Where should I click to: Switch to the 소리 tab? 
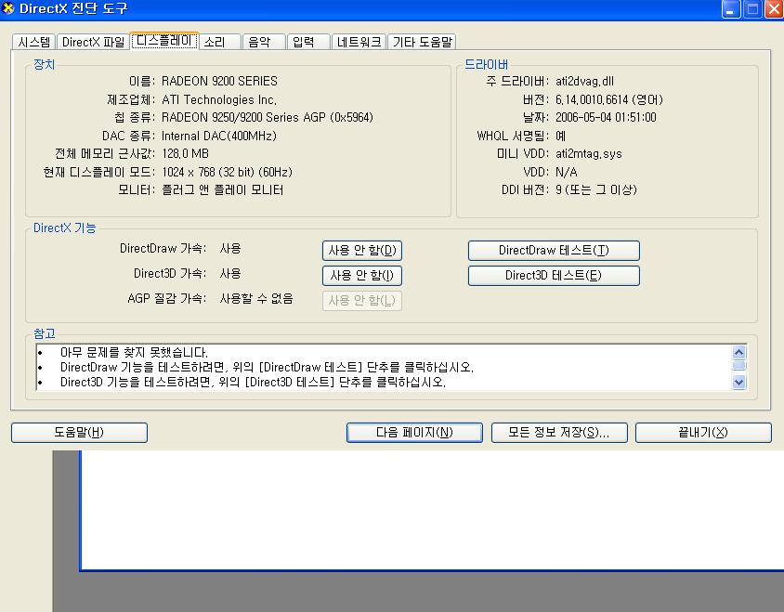pos(220,42)
